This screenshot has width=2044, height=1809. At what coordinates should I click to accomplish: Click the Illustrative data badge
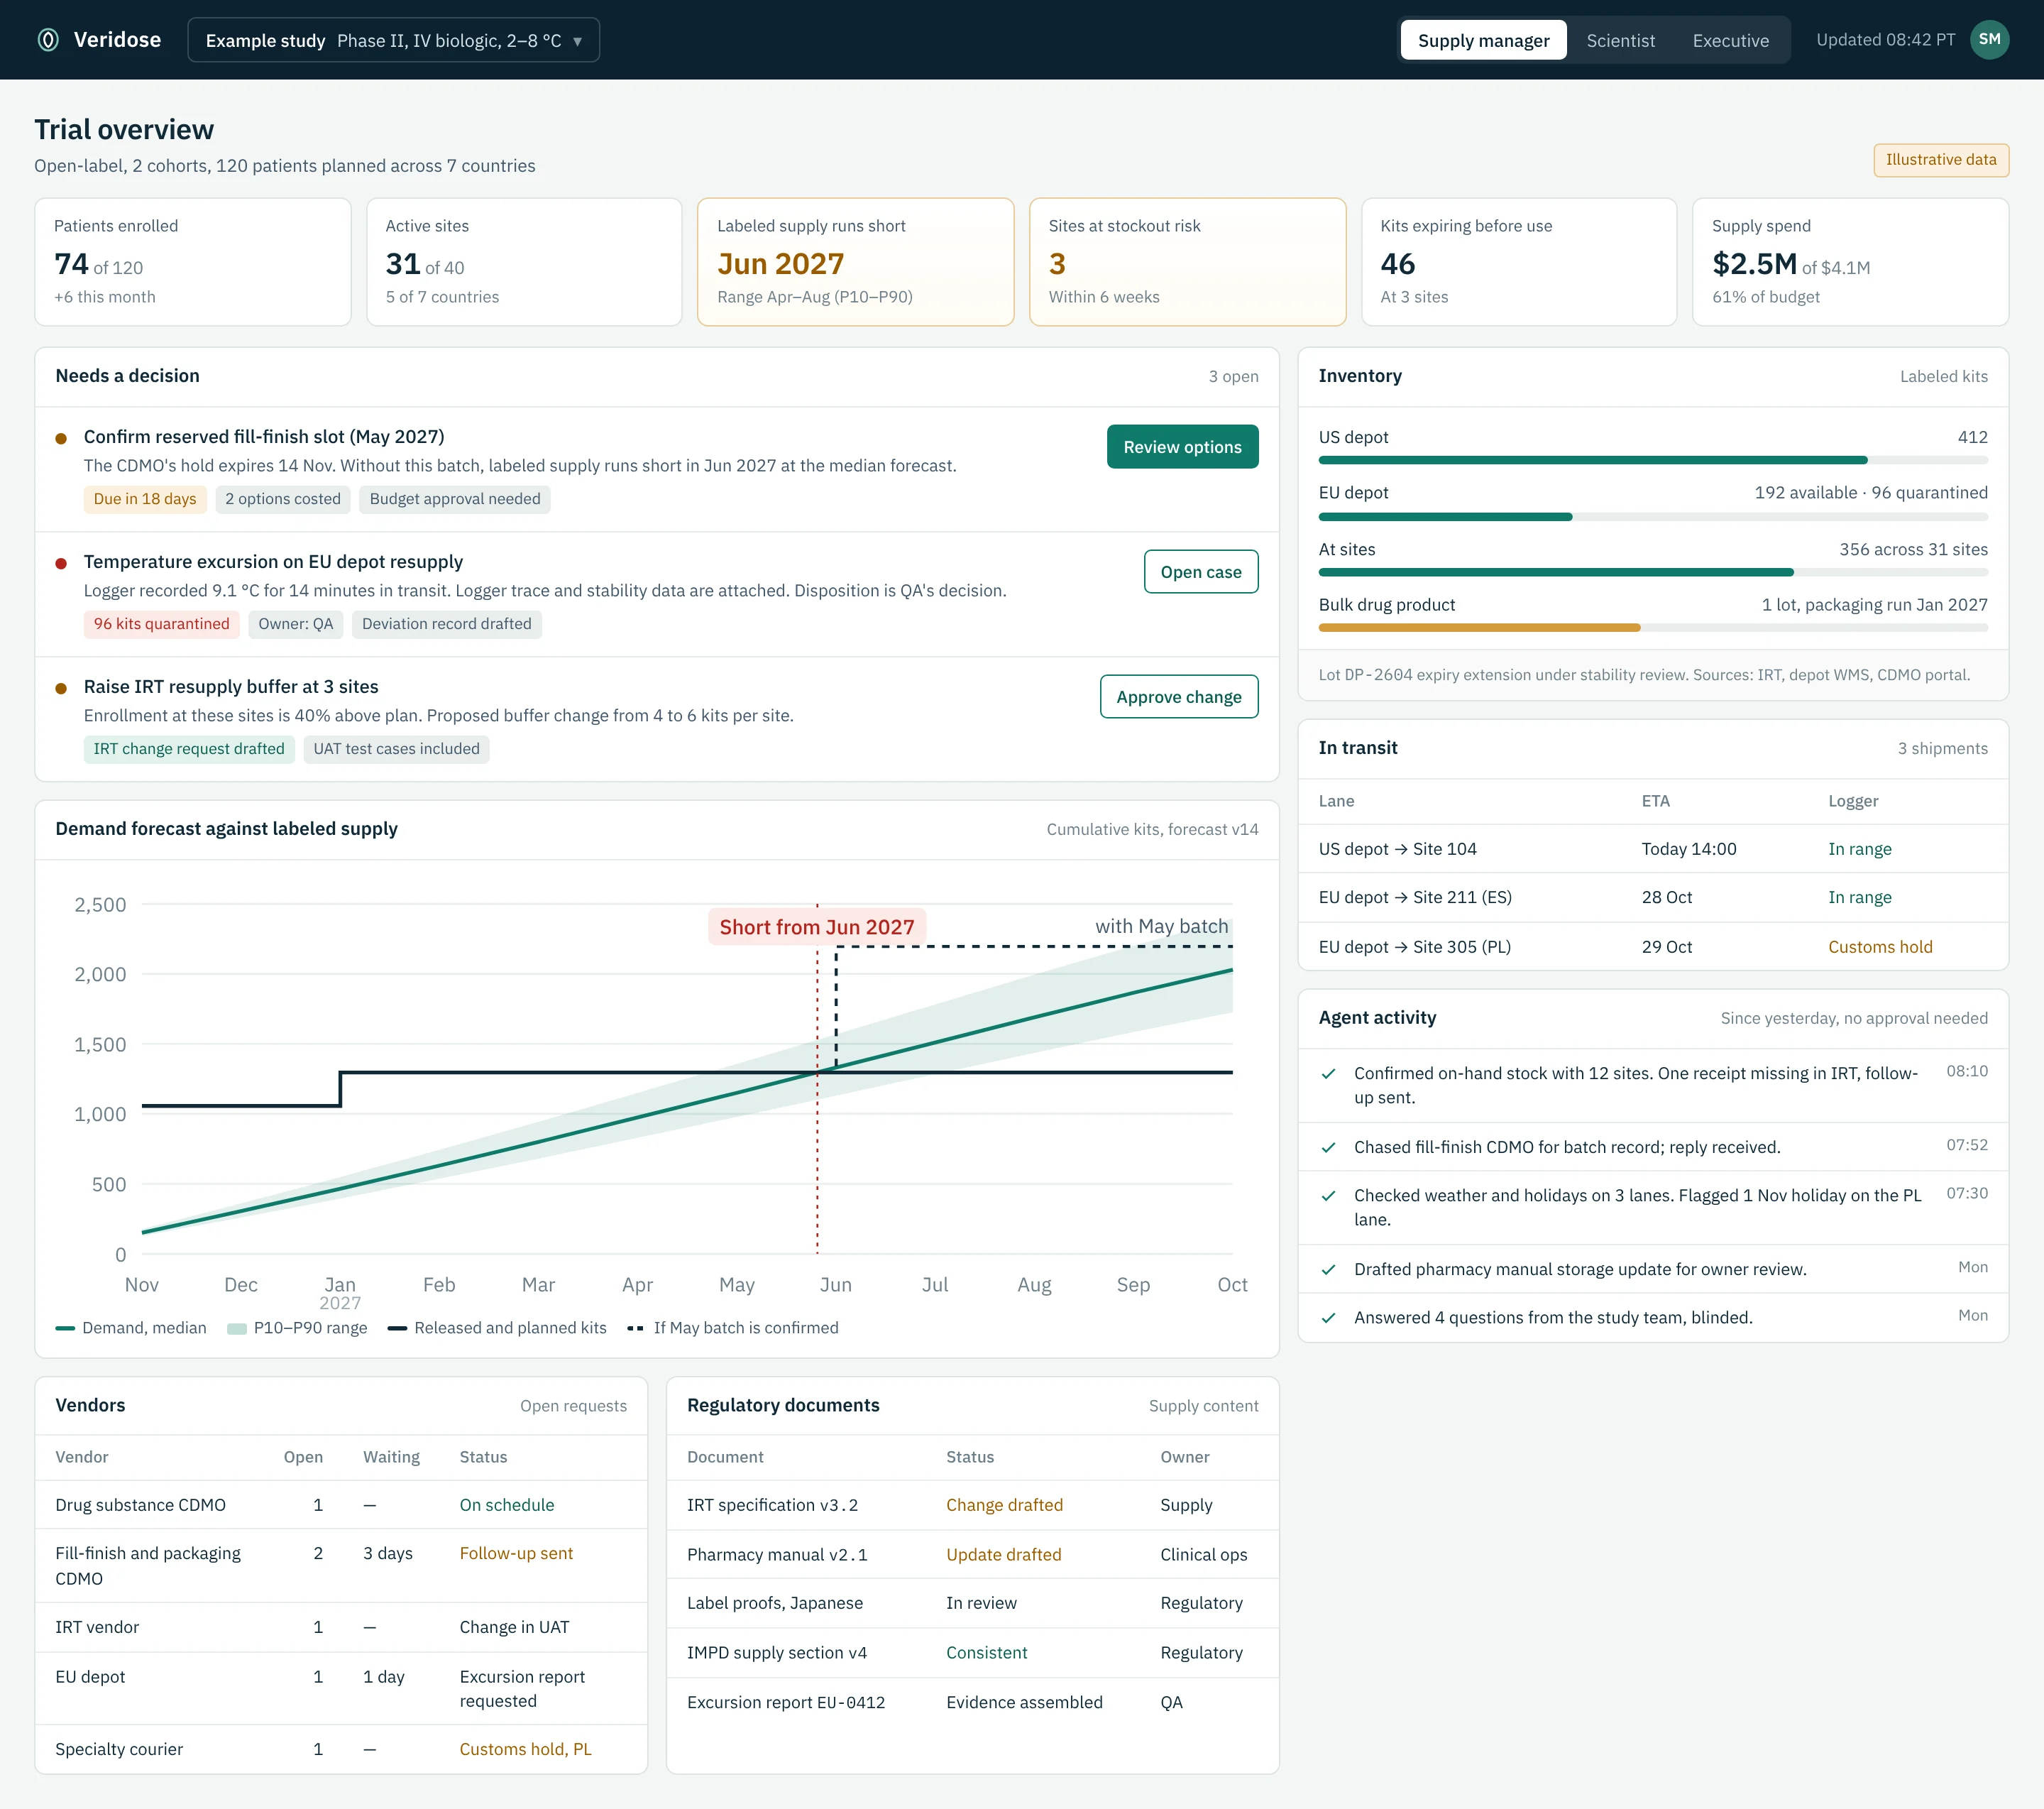[1940, 160]
